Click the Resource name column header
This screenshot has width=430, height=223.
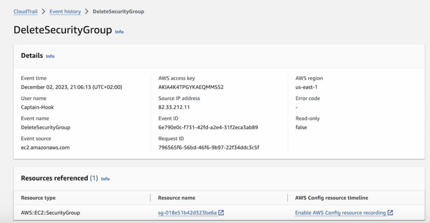click(177, 198)
